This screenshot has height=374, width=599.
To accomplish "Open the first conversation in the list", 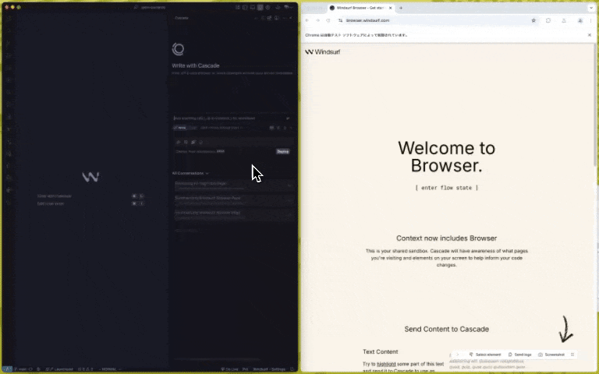I will tap(233, 185).
